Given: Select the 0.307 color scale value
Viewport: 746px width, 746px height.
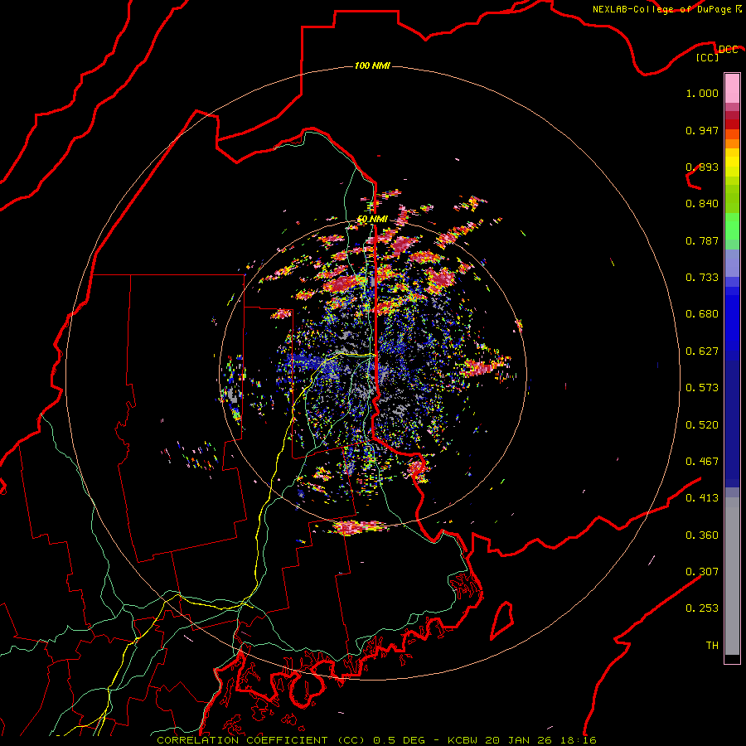Looking at the screenshot, I should click(702, 572).
